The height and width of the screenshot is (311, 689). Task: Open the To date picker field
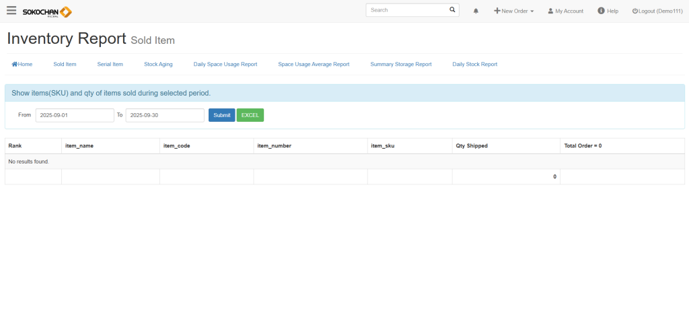[165, 116]
